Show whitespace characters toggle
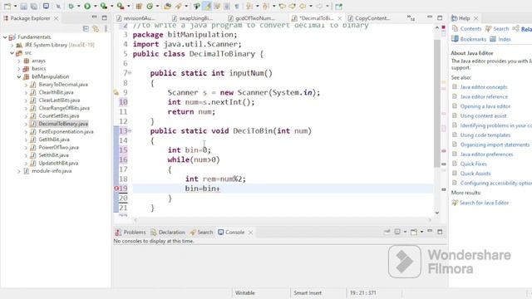 click(x=236, y=6)
